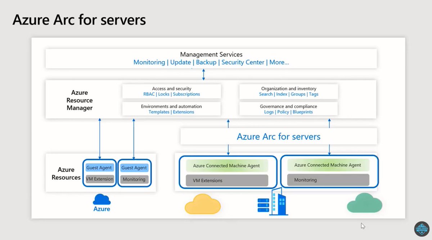The height and width of the screenshot is (240, 432).
Task: Click Governance and compliance heading
Action: [x=288, y=107]
